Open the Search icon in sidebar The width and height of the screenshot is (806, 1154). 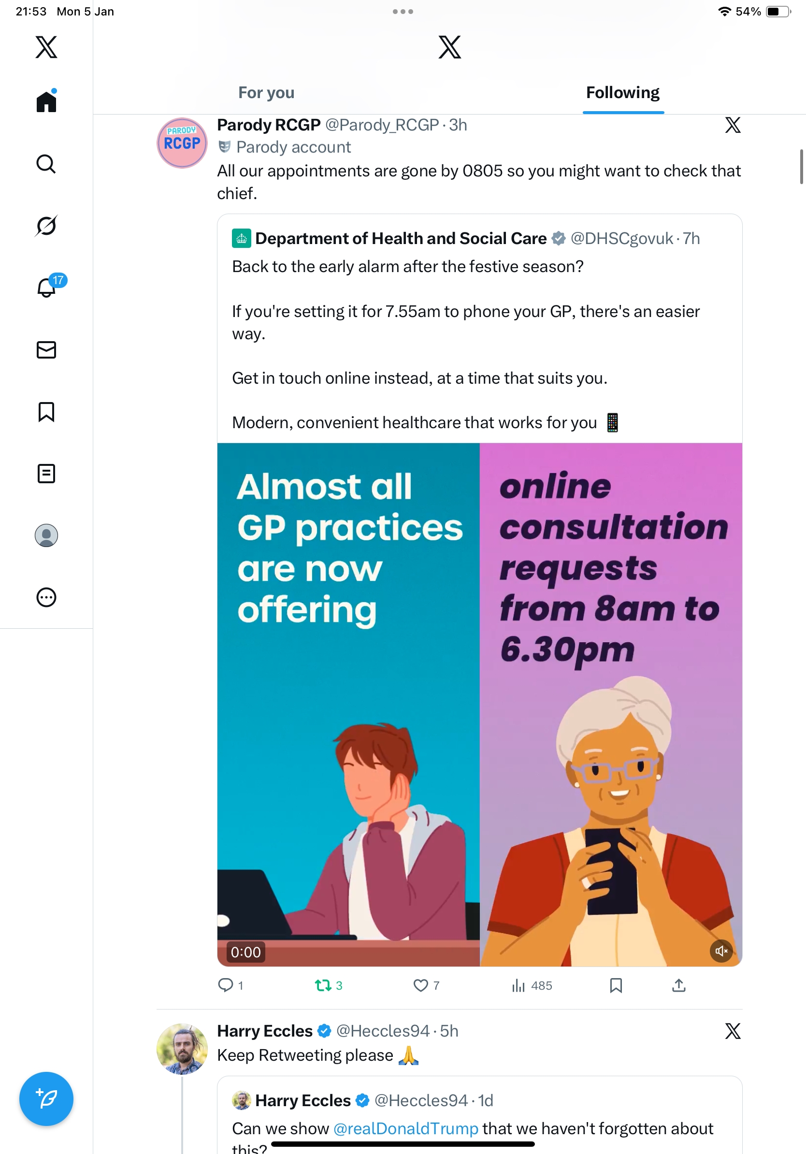(46, 164)
